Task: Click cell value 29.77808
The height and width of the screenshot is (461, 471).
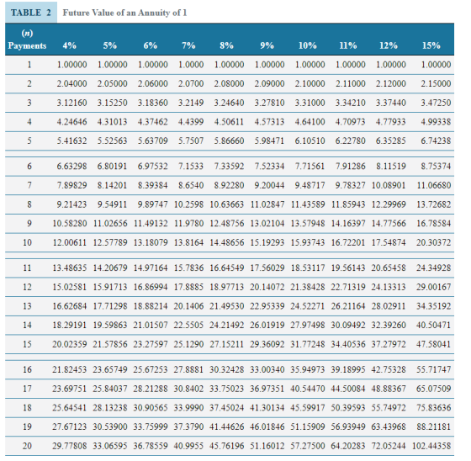Action: 69,446
